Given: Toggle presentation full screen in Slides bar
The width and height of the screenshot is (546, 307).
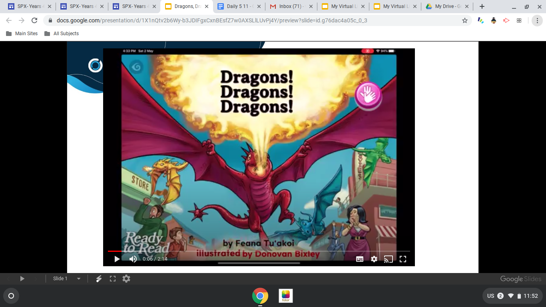Looking at the screenshot, I should click(x=113, y=279).
